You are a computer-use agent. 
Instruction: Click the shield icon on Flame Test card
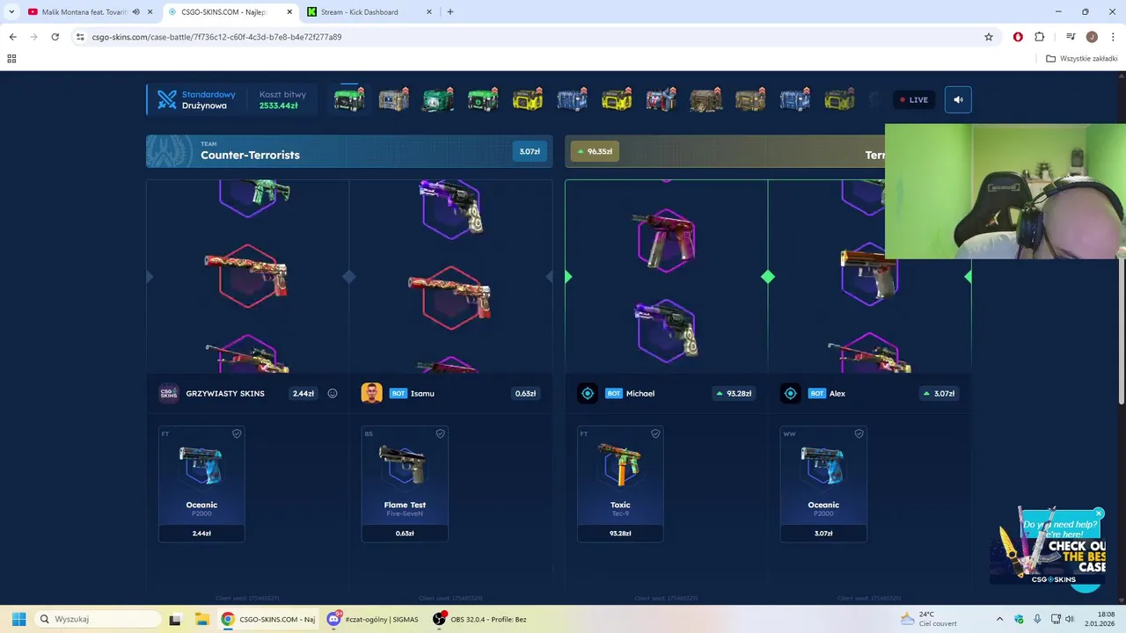coord(440,433)
